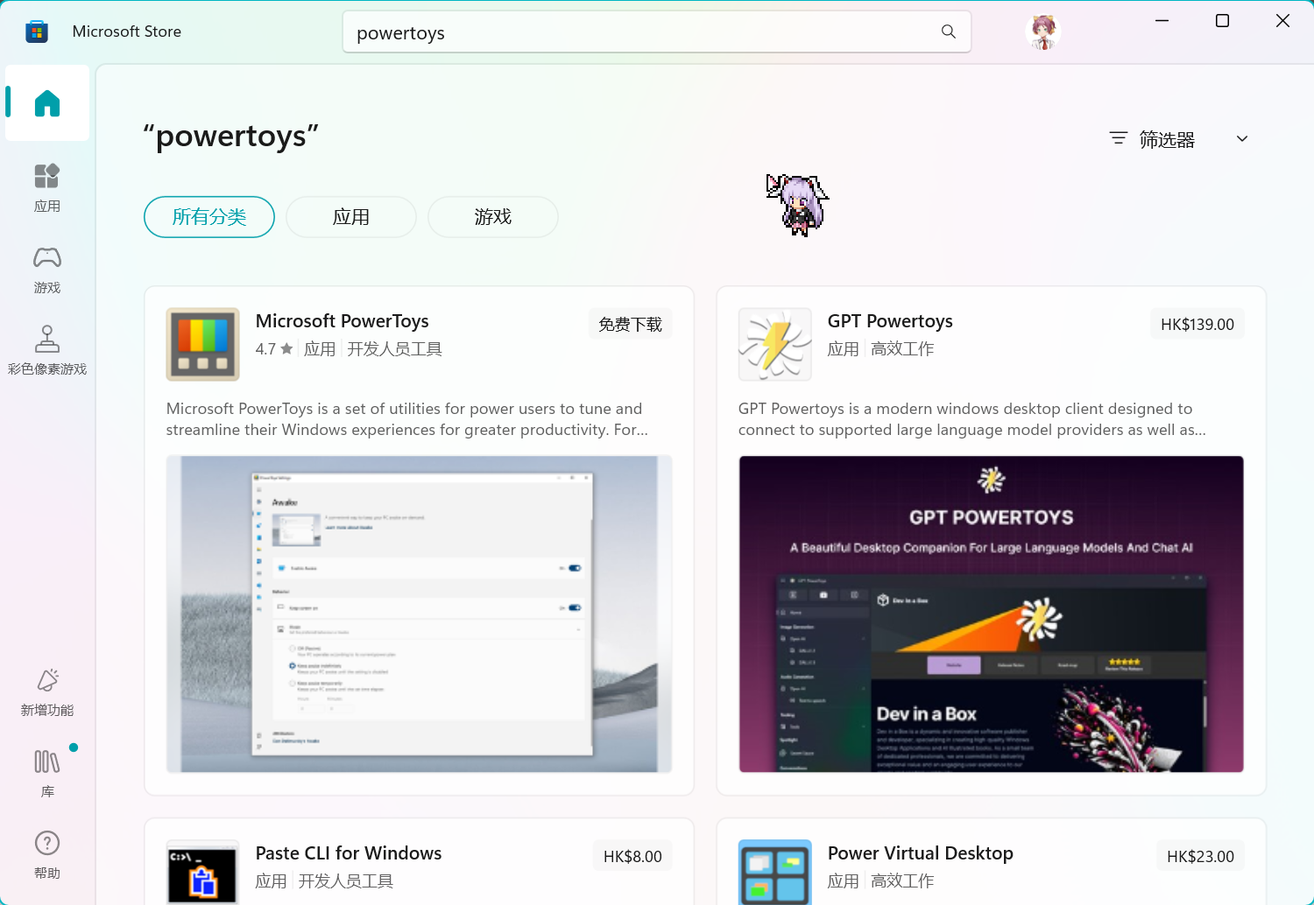Open the 帮助 help section

click(46, 853)
